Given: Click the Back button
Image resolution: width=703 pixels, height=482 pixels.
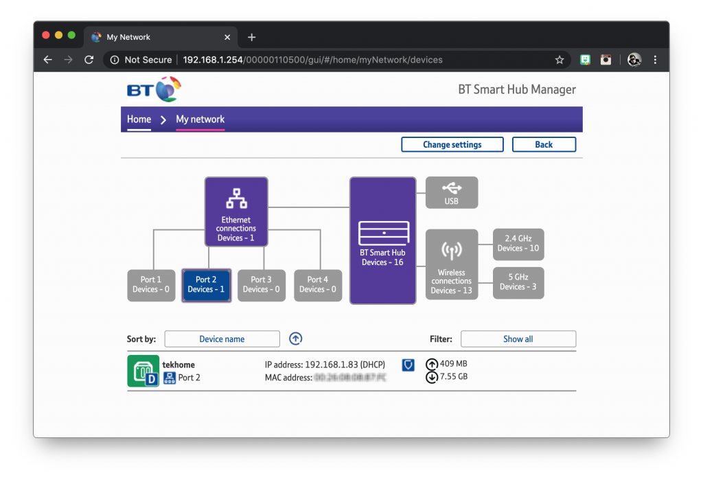Looking at the screenshot, I should (x=544, y=144).
